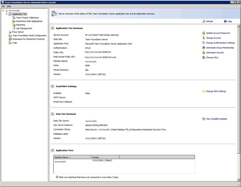Screen dimensions: 241x187
Task: Click the Application Tier node icon
Action: pos(10,14)
